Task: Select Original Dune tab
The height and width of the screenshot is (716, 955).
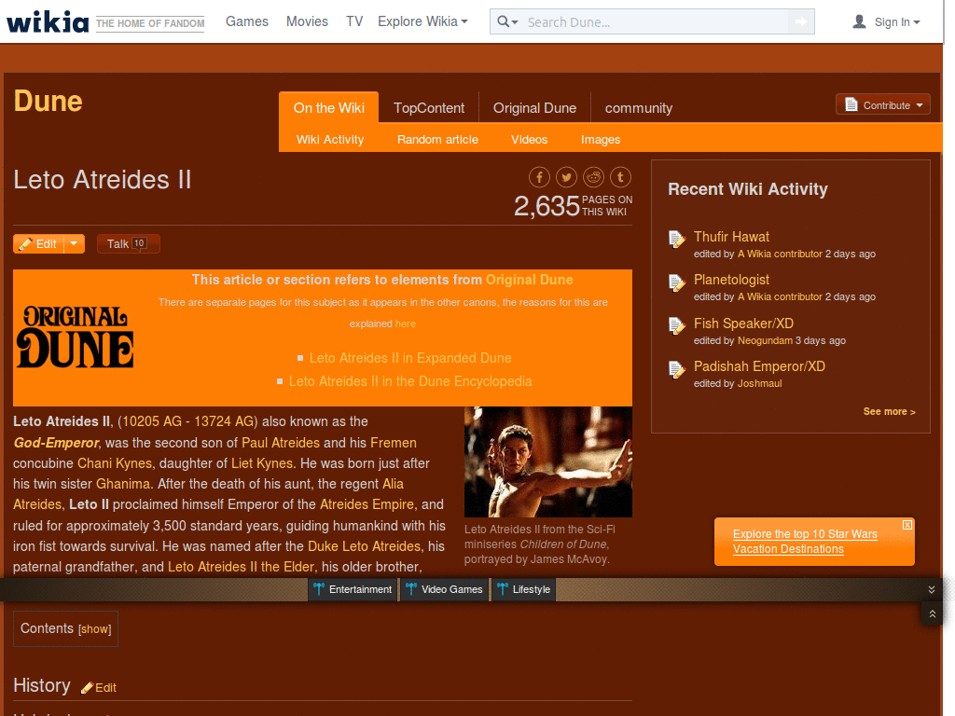Action: (534, 108)
